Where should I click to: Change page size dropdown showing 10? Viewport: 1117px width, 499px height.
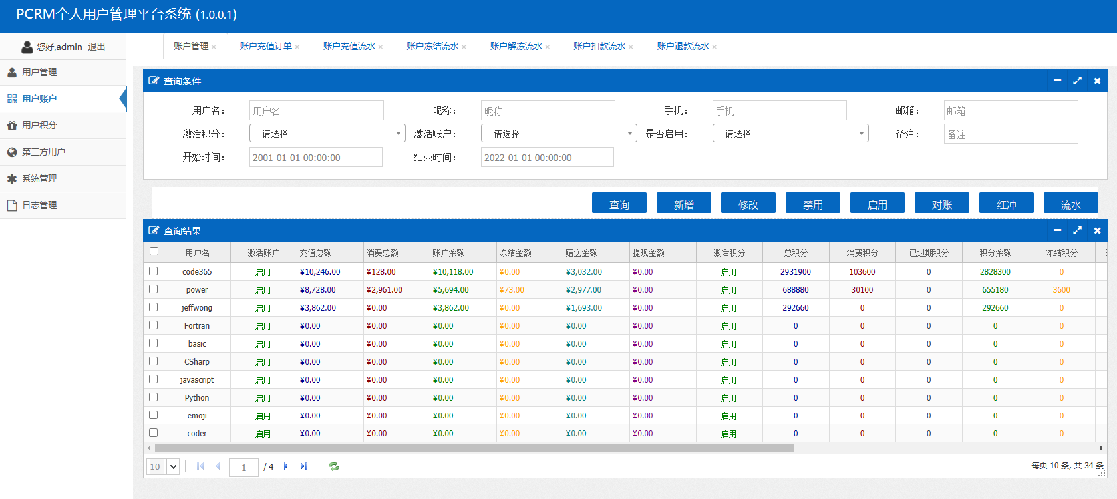pyautogui.click(x=163, y=466)
